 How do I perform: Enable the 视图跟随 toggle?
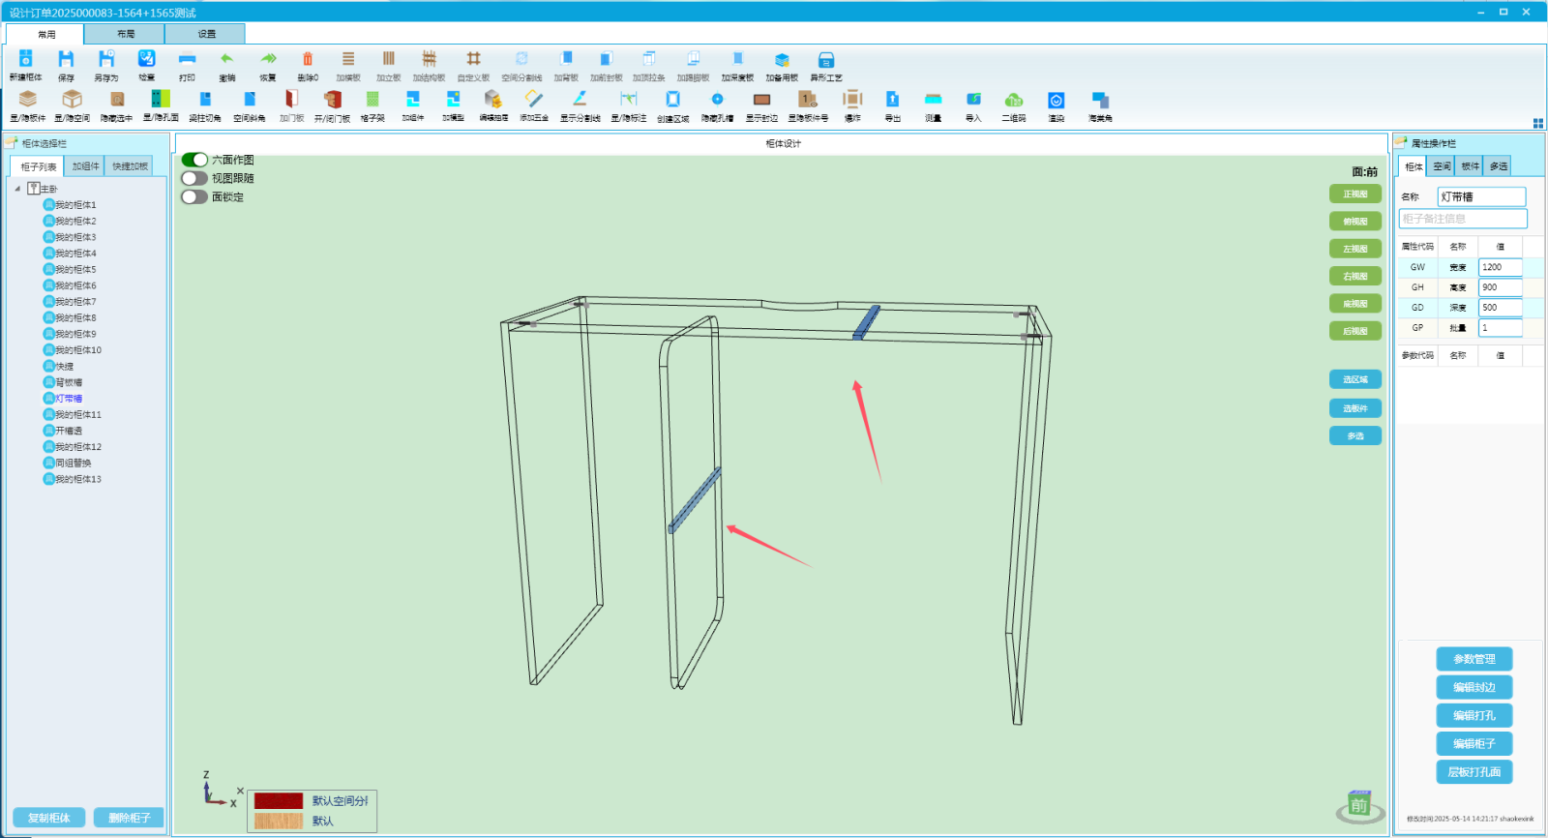tap(194, 178)
